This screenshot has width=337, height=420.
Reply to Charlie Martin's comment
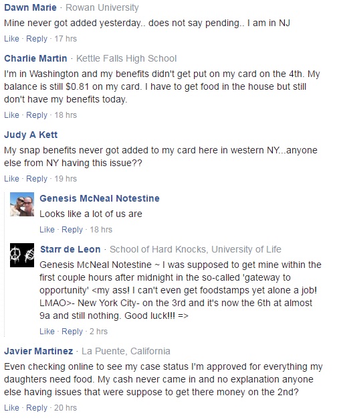[37, 115]
